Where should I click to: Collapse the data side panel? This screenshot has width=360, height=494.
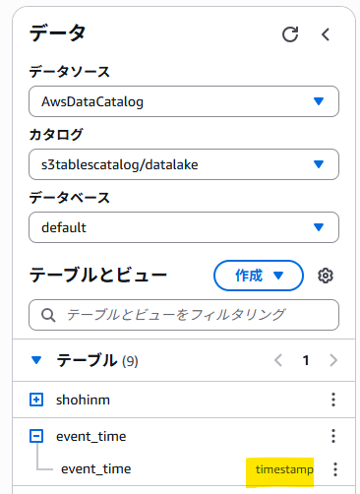(x=326, y=34)
